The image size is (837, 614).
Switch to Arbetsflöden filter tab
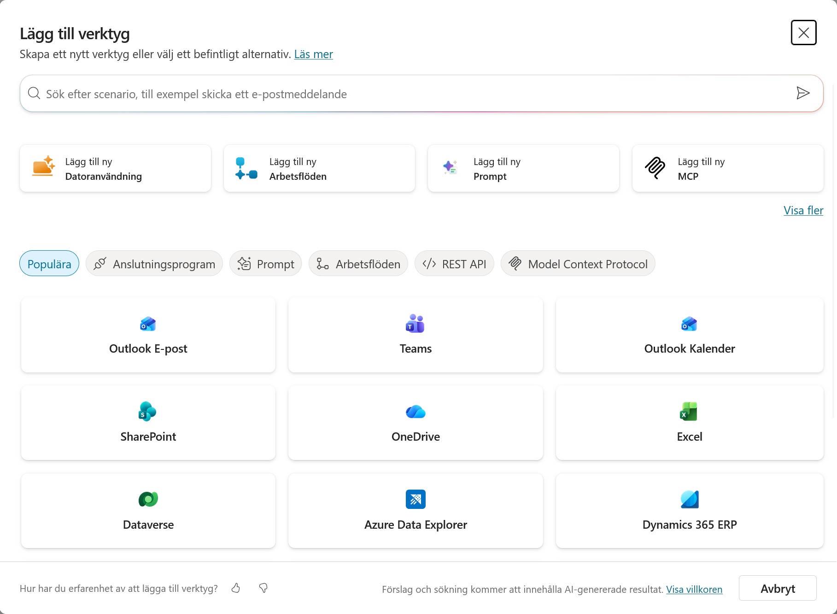(358, 264)
